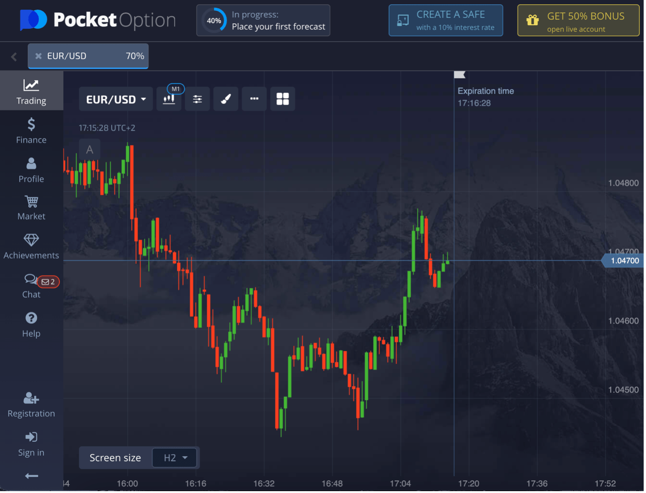Close the EUR/USD tab with X
The width and height of the screenshot is (646, 493).
38,56
